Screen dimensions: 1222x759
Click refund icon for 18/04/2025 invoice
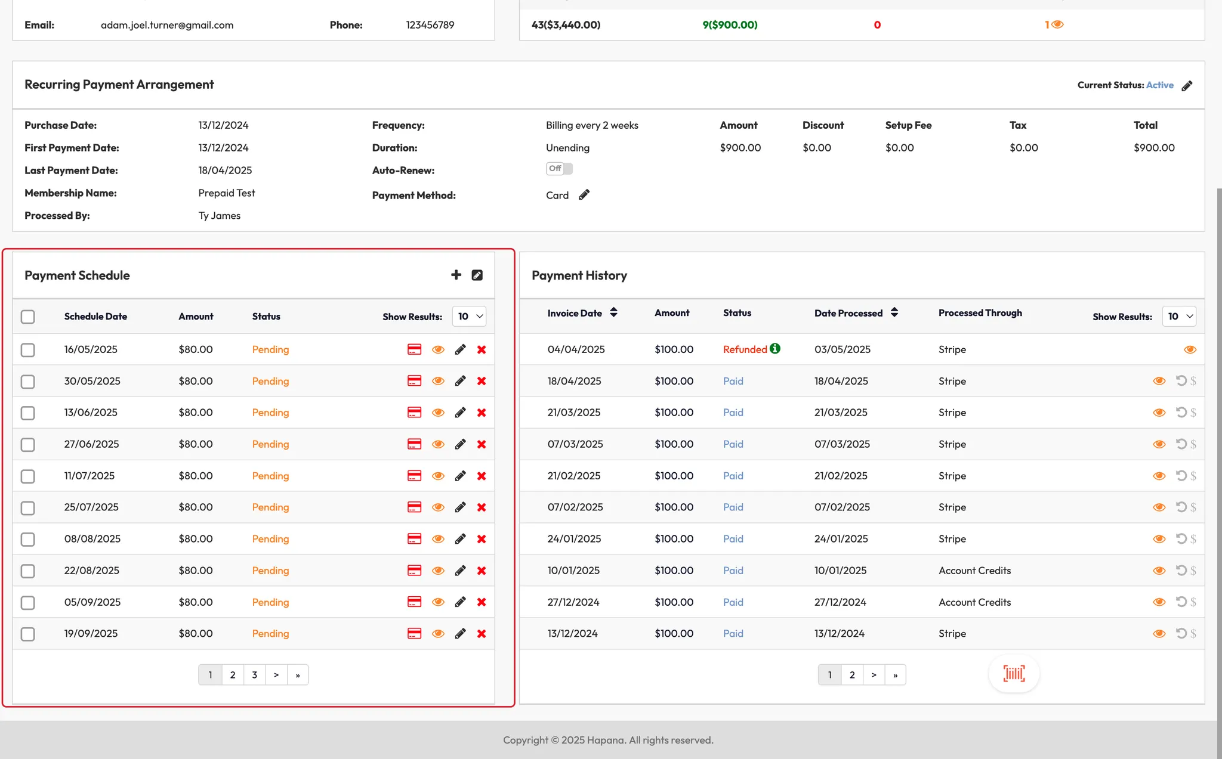[1181, 380]
